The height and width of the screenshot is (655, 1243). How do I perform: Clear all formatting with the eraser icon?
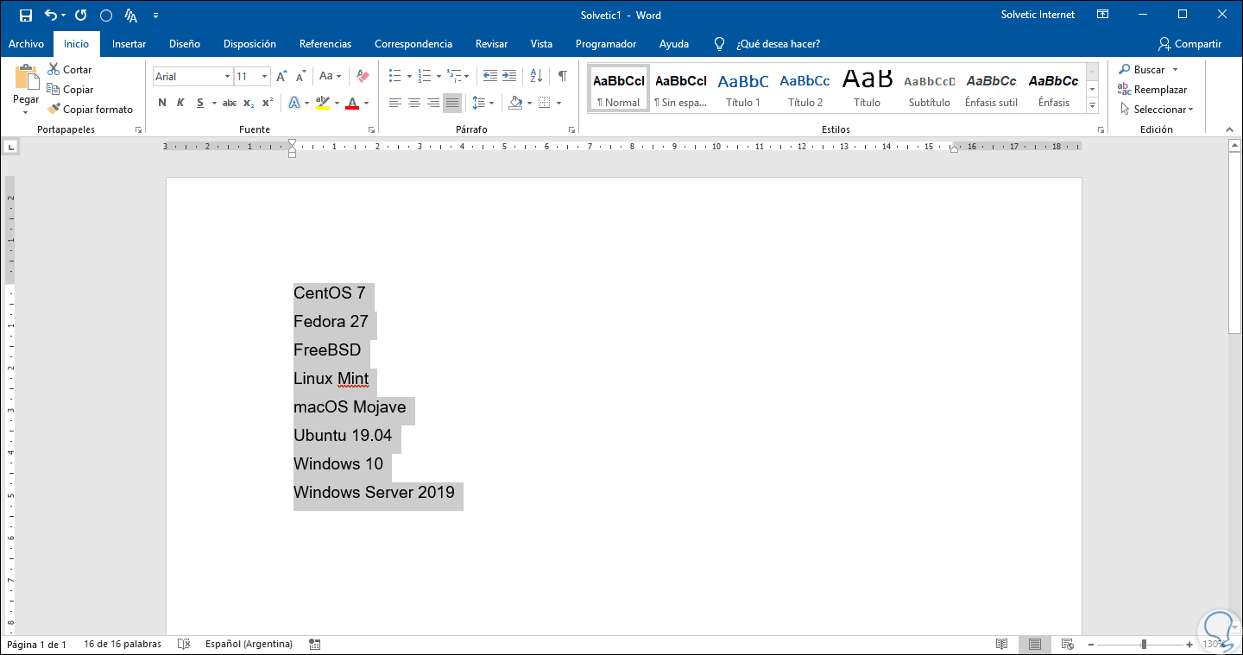pyautogui.click(x=363, y=77)
